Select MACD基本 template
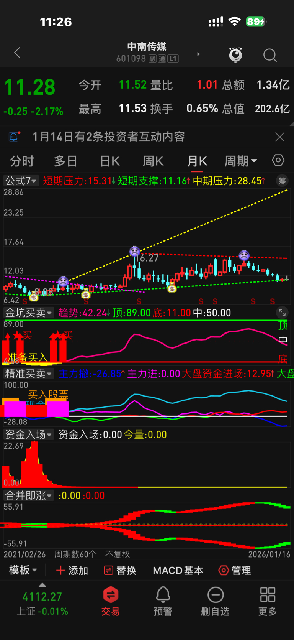The image size is (294, 640). click(x=178, y=571)
